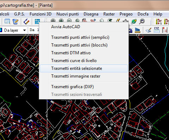The image size is (169, 140).
Task: Click the magnifier zoom window icon
Action: click(142, 22)
